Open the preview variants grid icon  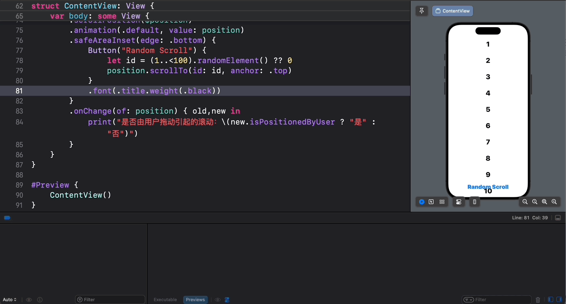coord(442,202)
